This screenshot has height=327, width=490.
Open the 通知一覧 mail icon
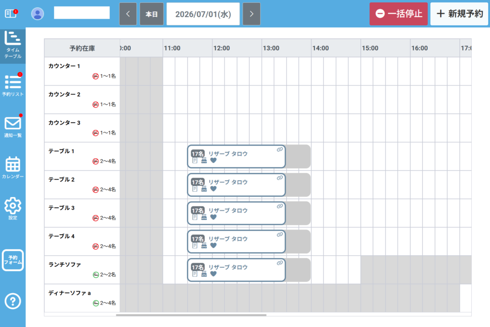point(13,126)
